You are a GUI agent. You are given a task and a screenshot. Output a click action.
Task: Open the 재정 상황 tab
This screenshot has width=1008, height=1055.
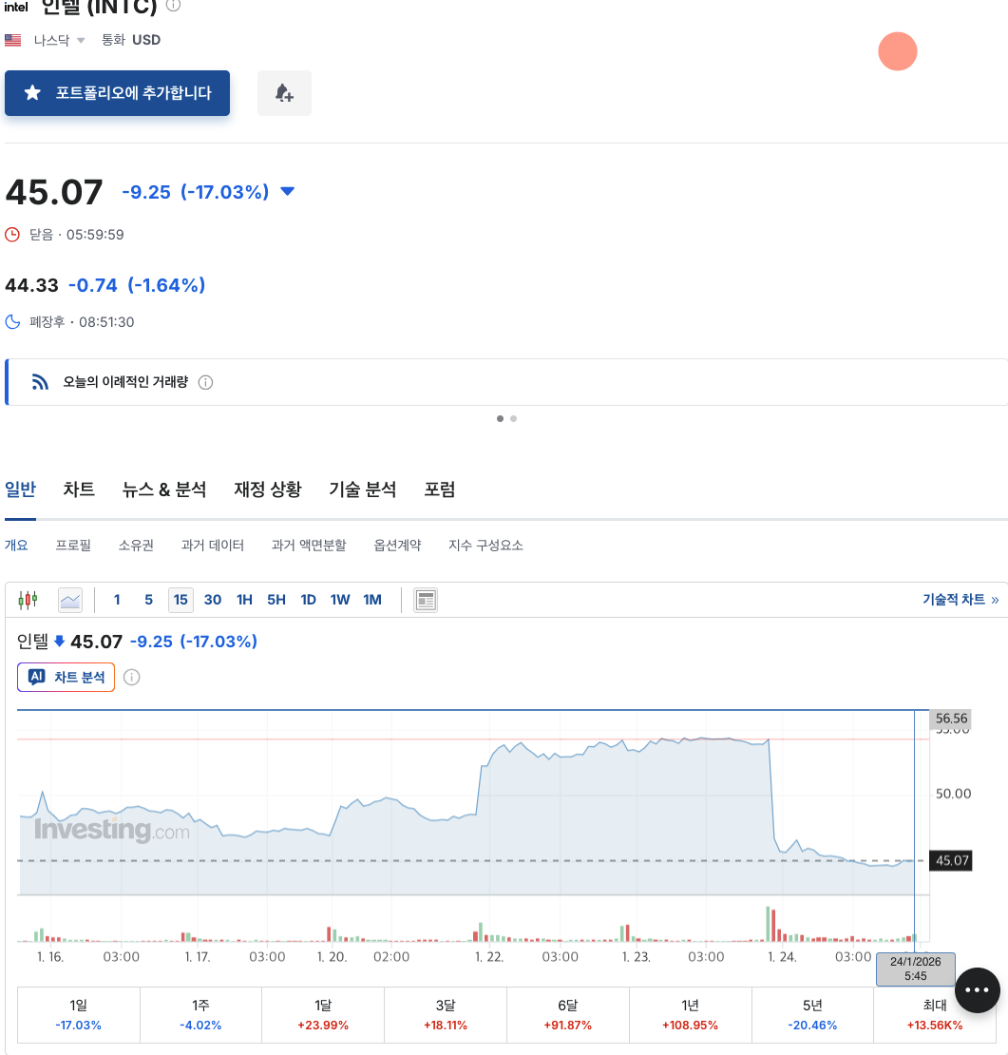(x=268, y=489)
